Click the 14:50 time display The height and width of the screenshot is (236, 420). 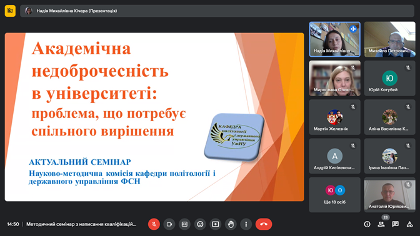13,224
